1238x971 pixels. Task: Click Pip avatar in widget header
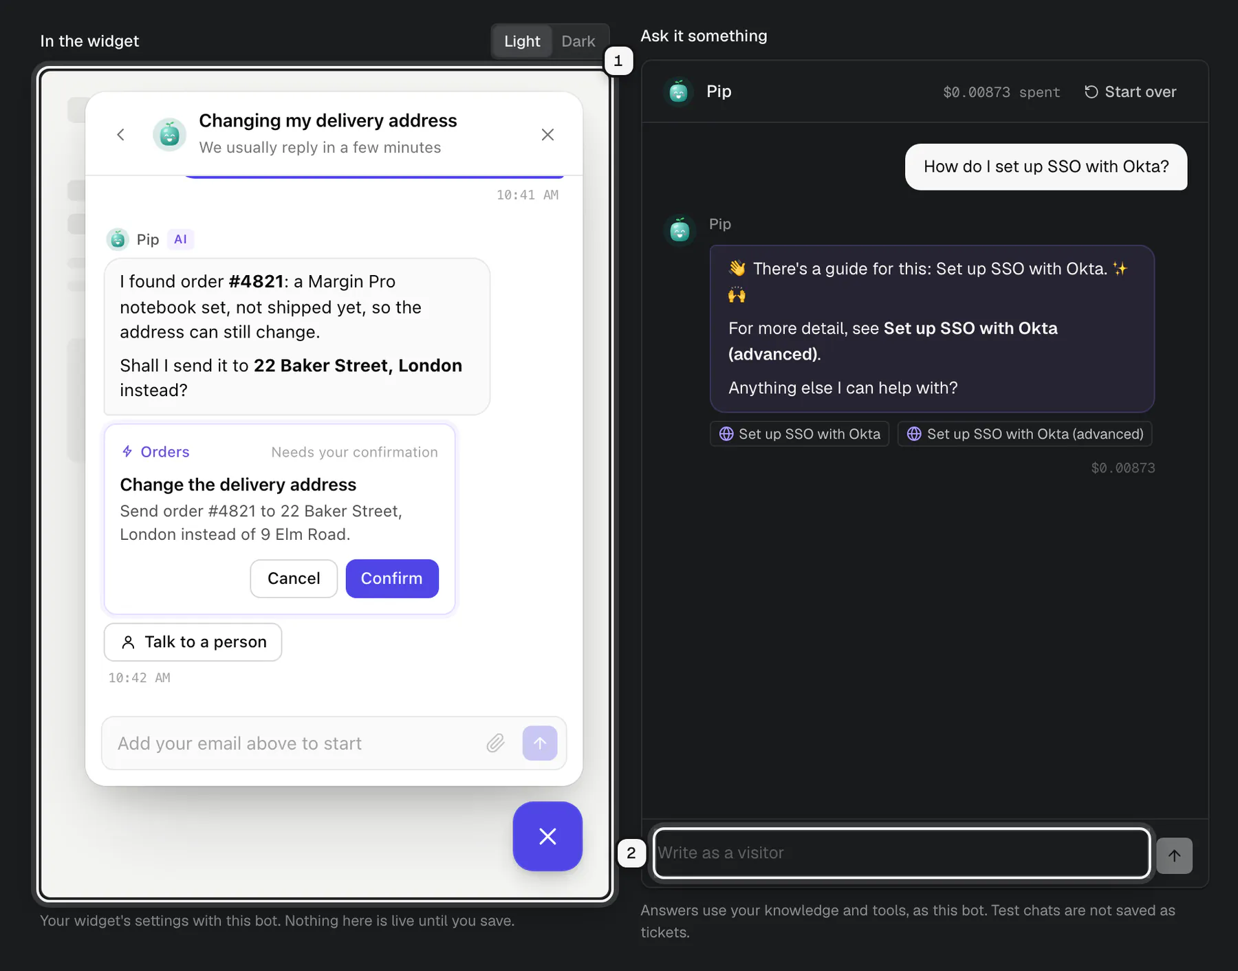tap(170, 135)
